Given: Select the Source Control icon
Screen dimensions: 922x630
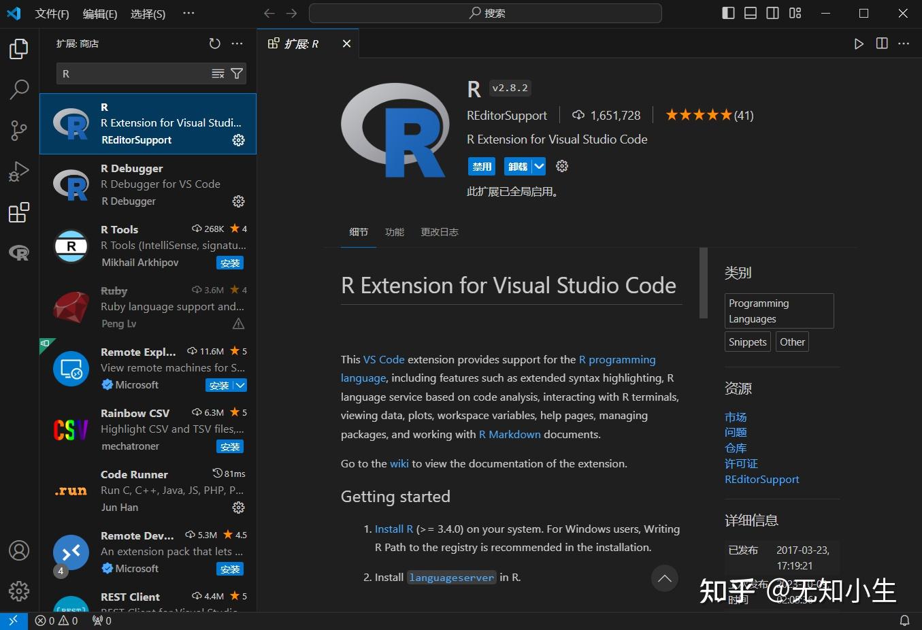Looking at the screenshot, I should click(x=18, y=130).
